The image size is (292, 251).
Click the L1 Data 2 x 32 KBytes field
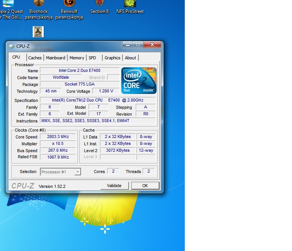pyautogui.click(x=118, y=137)
